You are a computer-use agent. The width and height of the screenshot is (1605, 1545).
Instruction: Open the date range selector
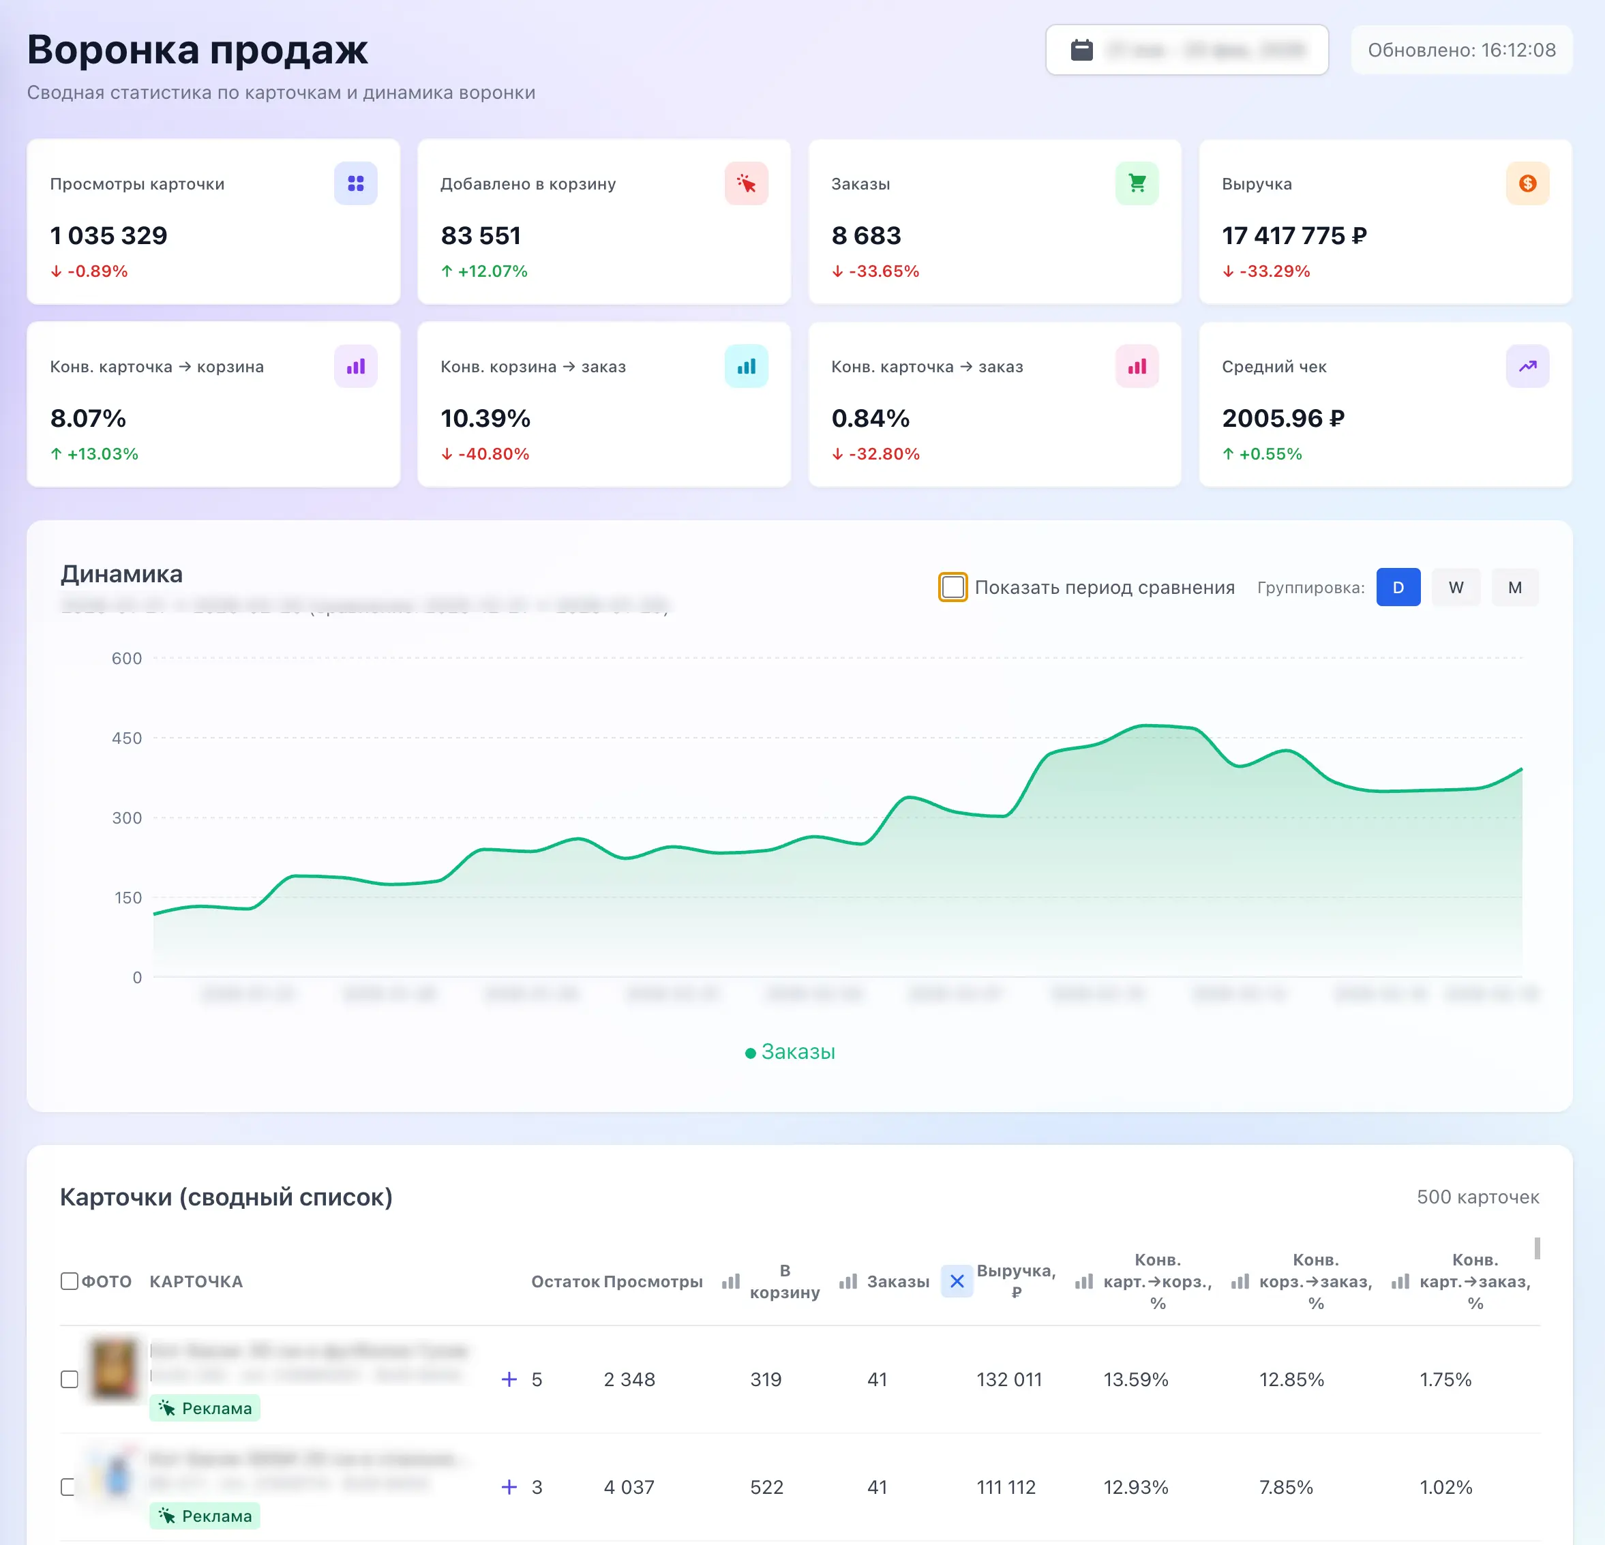point(1187,49)
